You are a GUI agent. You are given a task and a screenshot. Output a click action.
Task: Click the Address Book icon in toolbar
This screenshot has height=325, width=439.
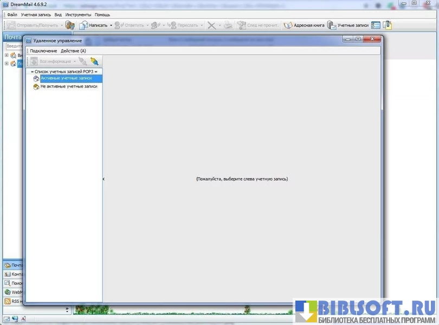pos(288,25)
